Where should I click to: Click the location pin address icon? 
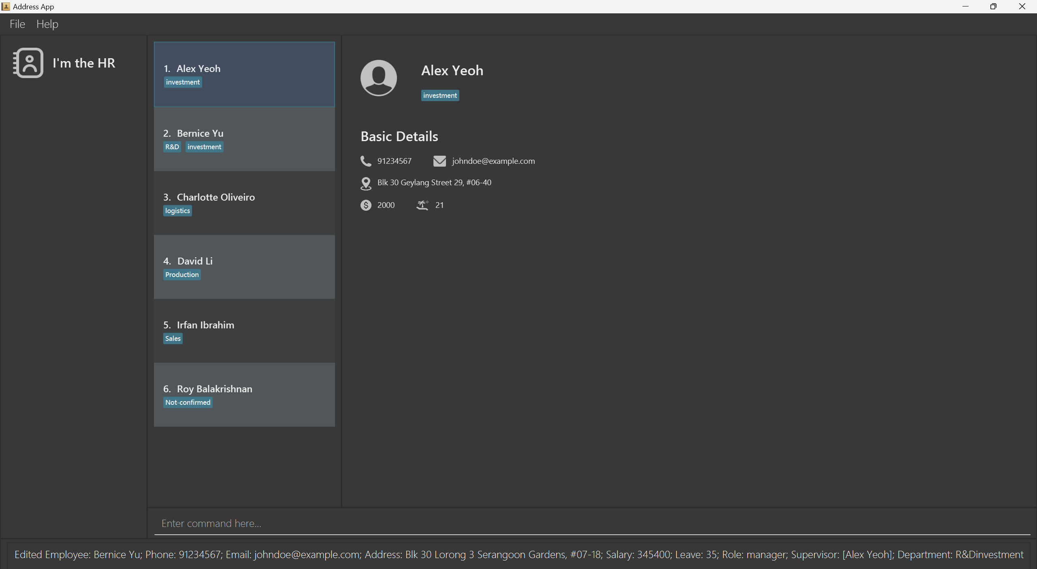tap(365, 183)
